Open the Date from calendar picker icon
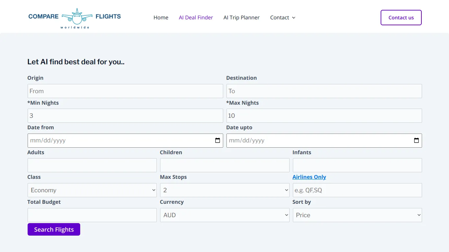Viewport: 449px width, 252px height. tap(218, 140)
